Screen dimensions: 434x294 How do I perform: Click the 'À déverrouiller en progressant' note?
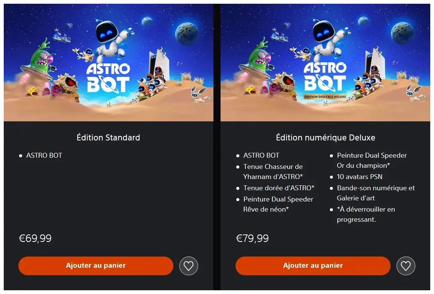pos(366,214)
